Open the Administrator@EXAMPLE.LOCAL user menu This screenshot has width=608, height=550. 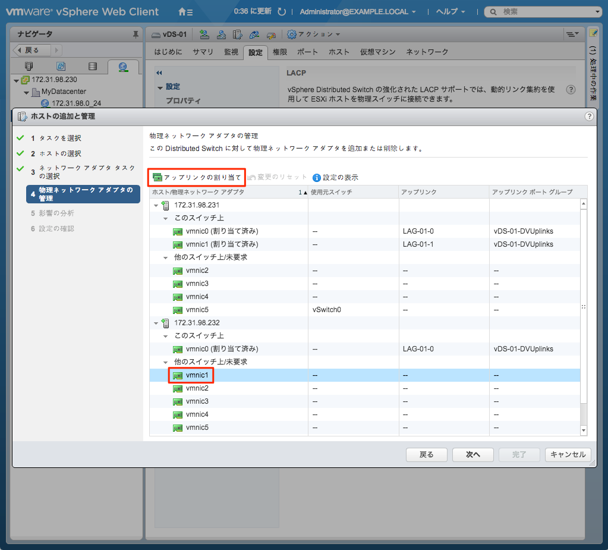click(x=358, y=12)
